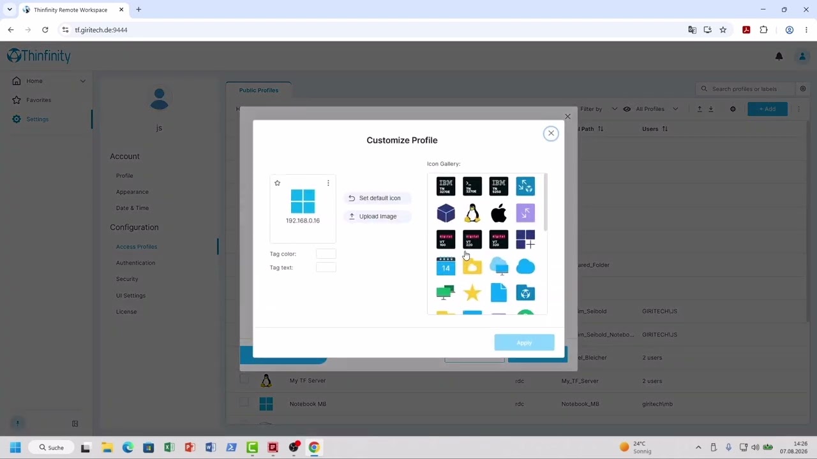This screenshot has width=817, height=459.
Task: Choose the dark squares with plus icon
Action: coord(525,240)
